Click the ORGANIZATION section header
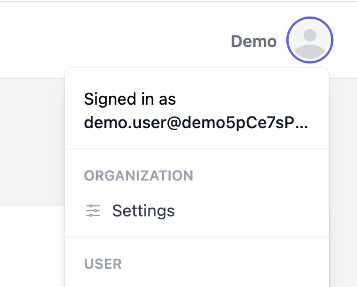The image size is (357, 287). (138, 175)
